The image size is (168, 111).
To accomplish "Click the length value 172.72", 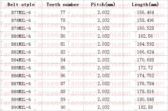I will (146, 68).
